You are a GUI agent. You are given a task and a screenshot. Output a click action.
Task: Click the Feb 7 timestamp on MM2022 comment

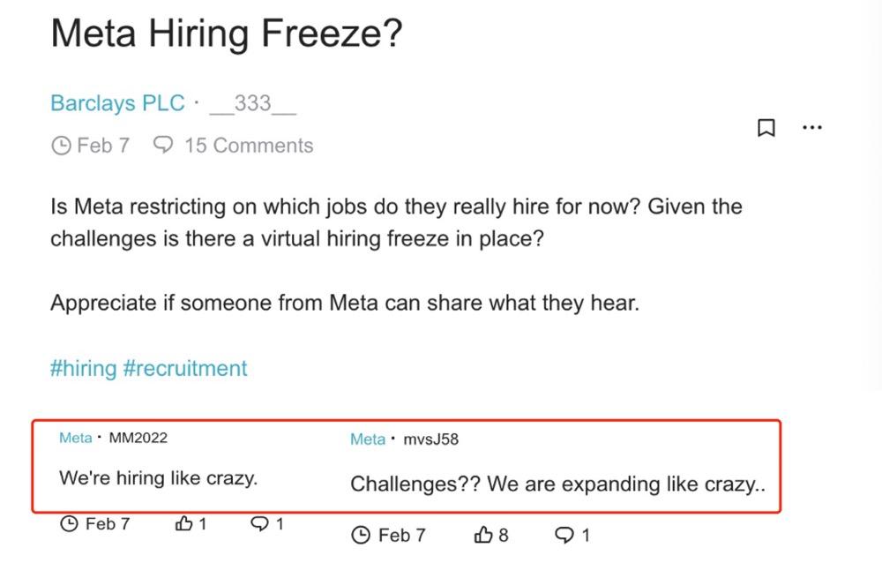tap(107, 524)
